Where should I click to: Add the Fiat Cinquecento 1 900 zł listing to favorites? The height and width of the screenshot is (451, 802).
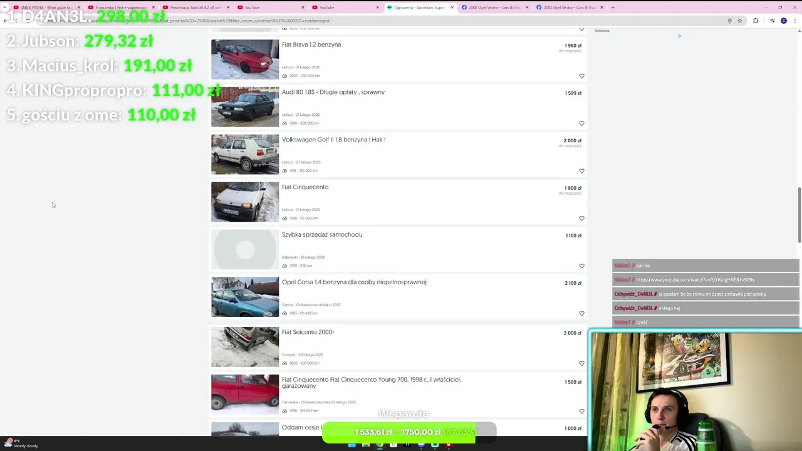[581, 219]
